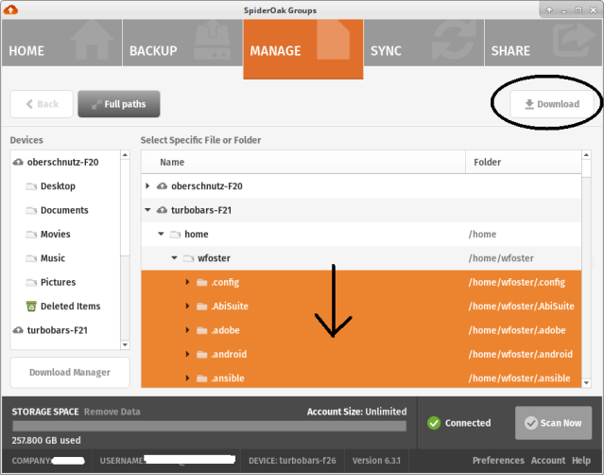The image size is (604, 475).
Task: Click cloud icon next to turbobars-F21 in Devices
Action: (18, 330)
